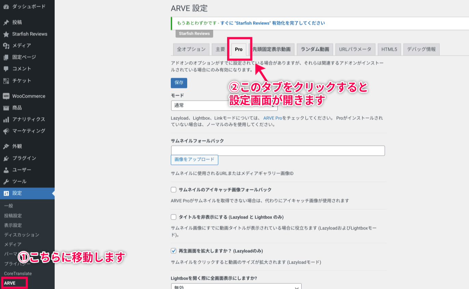The height and width of the screenshot is (289, 469).
Task: Click the star icon beside Starfish Reviews
Action: pos(6,34)
